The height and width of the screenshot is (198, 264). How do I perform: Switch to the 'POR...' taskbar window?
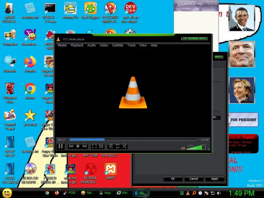(70, 193)
